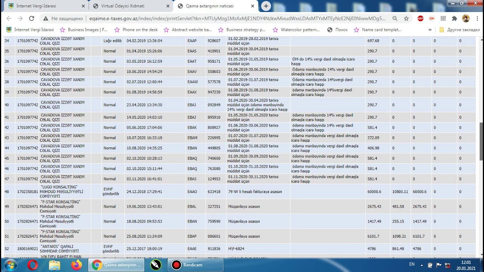Open the 'Phone on the desk' bookmark
Viewport: 484px width, 272px height.
pyautogui.click(x=136, y=29)
